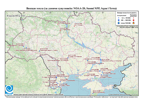This screenshot has height=101, width=143.
Task: Click the institute credit text beside the logo
Action: coord(38,95)
